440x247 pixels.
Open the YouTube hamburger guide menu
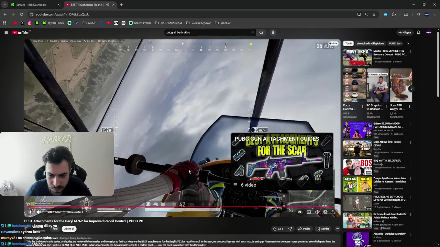[6, 33]
